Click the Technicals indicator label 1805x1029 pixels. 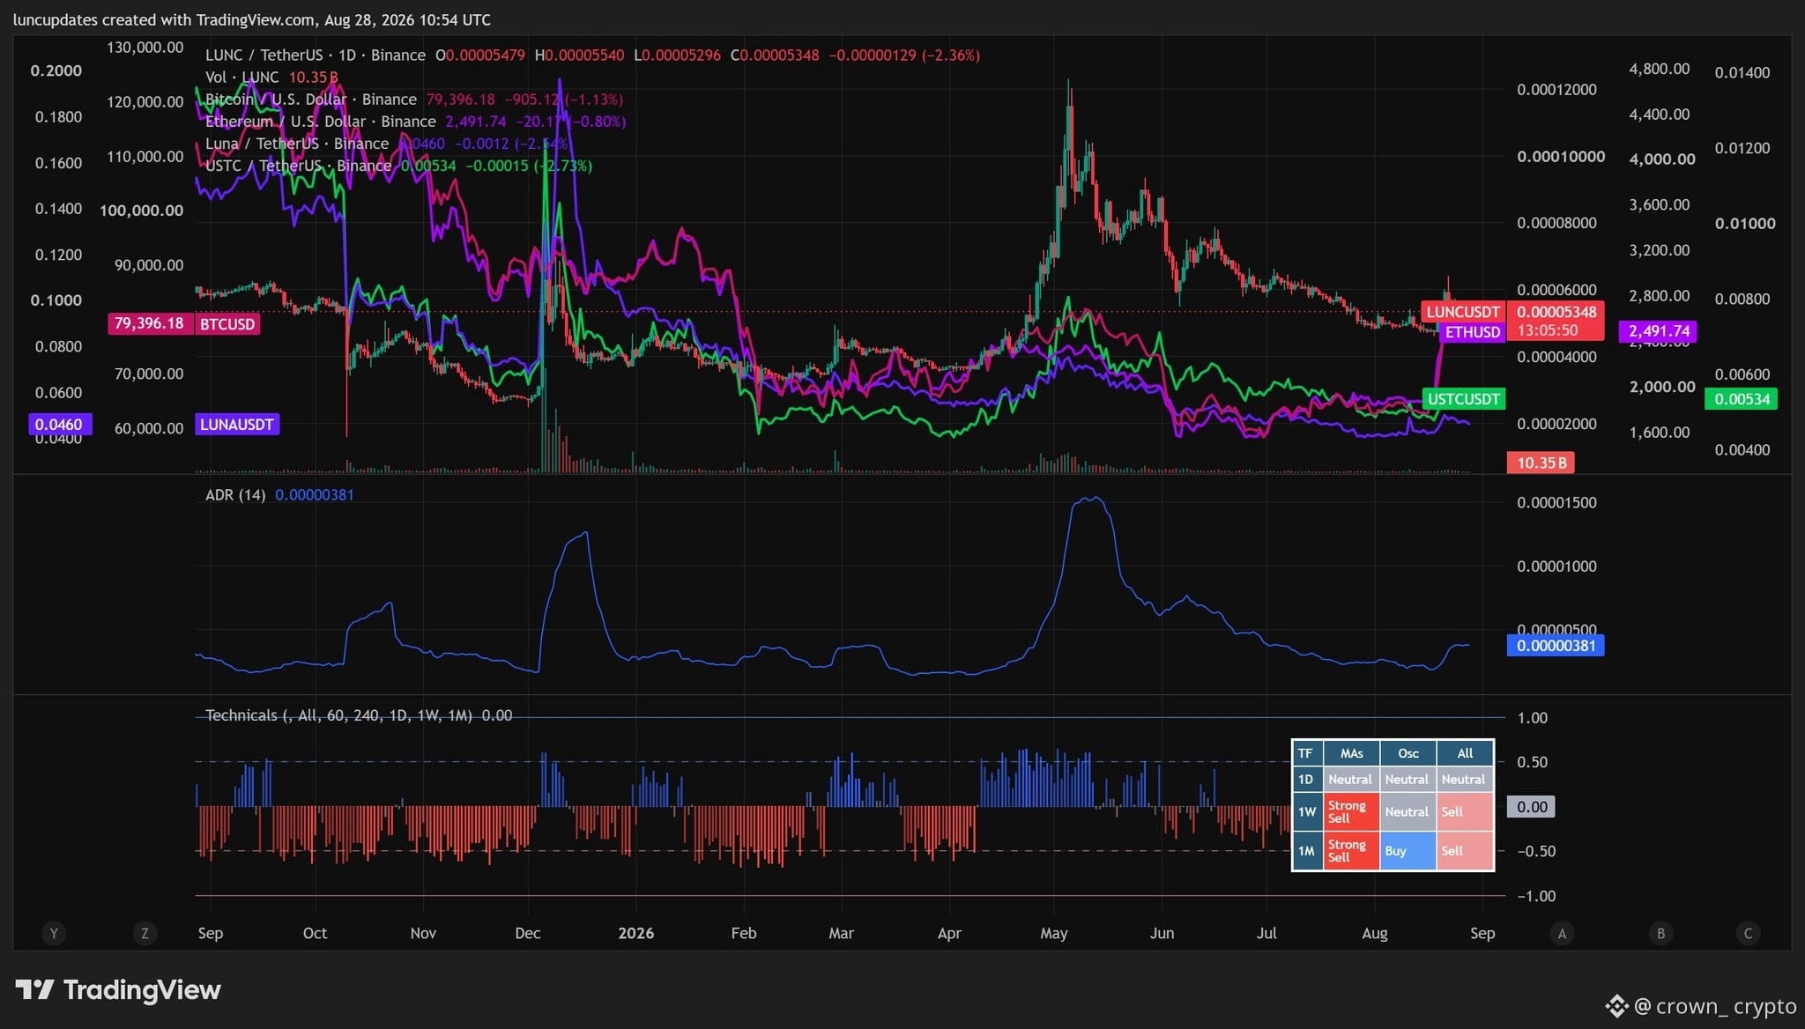[x=339, y=715]
